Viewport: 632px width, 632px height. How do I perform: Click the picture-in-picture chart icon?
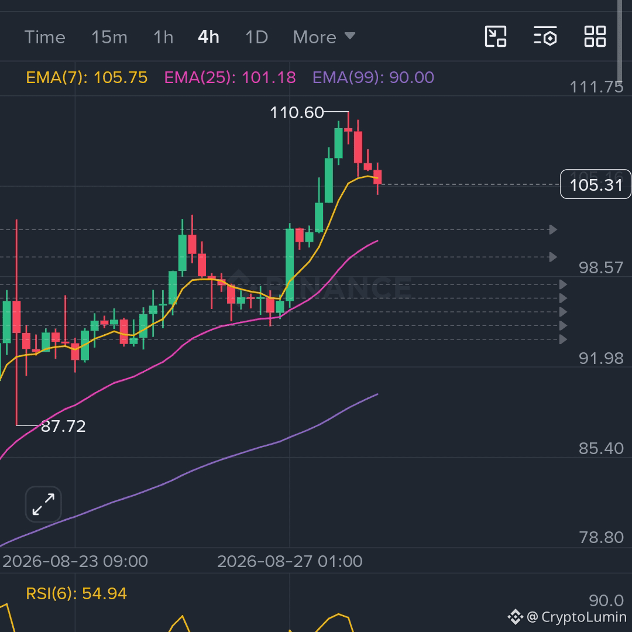pyautogui.click(x=496, y=37)
